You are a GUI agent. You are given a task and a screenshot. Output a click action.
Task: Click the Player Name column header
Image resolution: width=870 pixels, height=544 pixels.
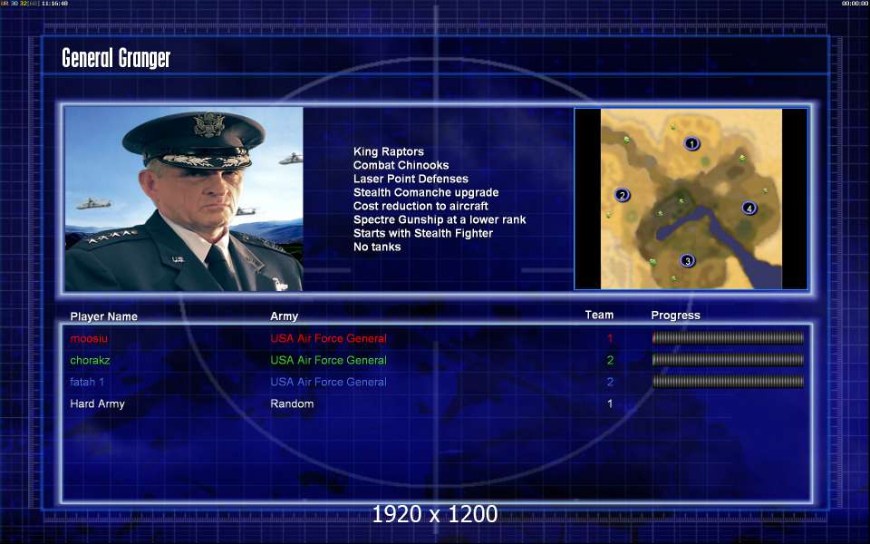click(x=103, y=316)
